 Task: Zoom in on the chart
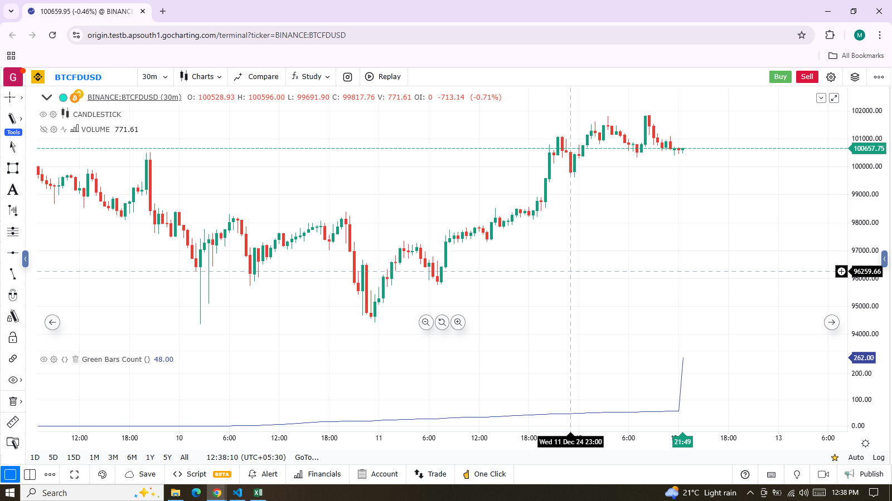458,322
